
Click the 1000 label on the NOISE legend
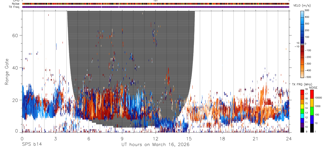(318, 107)
